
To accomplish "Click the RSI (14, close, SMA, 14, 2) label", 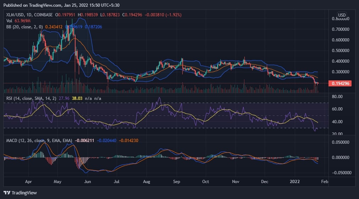I will (x=31, y=98).
